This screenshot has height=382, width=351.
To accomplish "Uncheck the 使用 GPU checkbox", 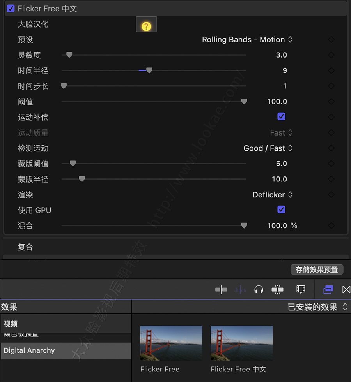I will (x=281, y=209).
